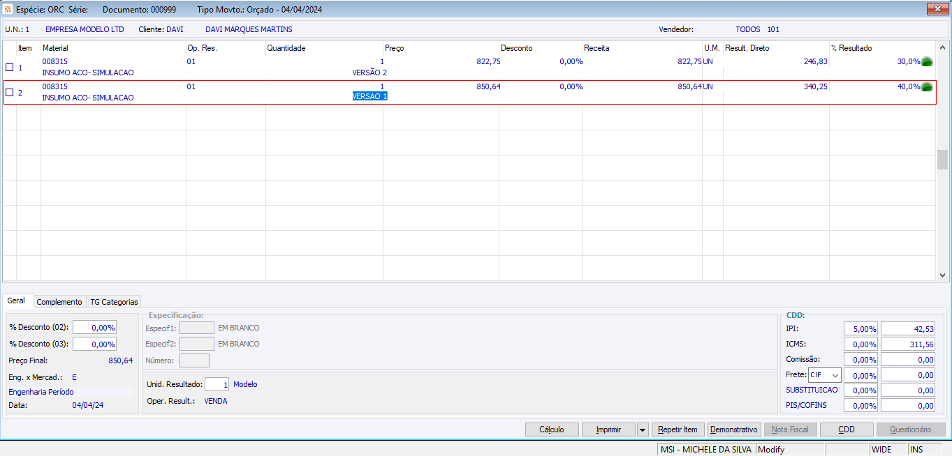
Task: Click the Vendedor value TODOS
Action: [x=748, y=29]
